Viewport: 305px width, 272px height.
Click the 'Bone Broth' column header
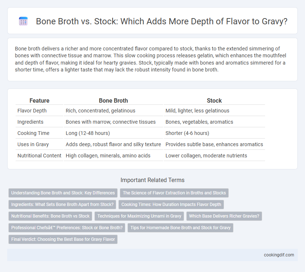tap(113, 101)
